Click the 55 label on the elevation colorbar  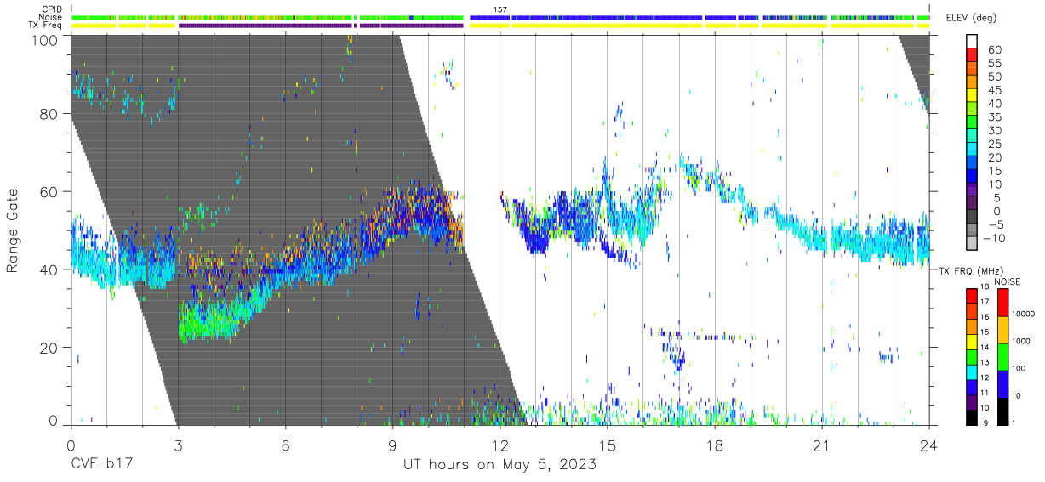[x=994, y=64]
